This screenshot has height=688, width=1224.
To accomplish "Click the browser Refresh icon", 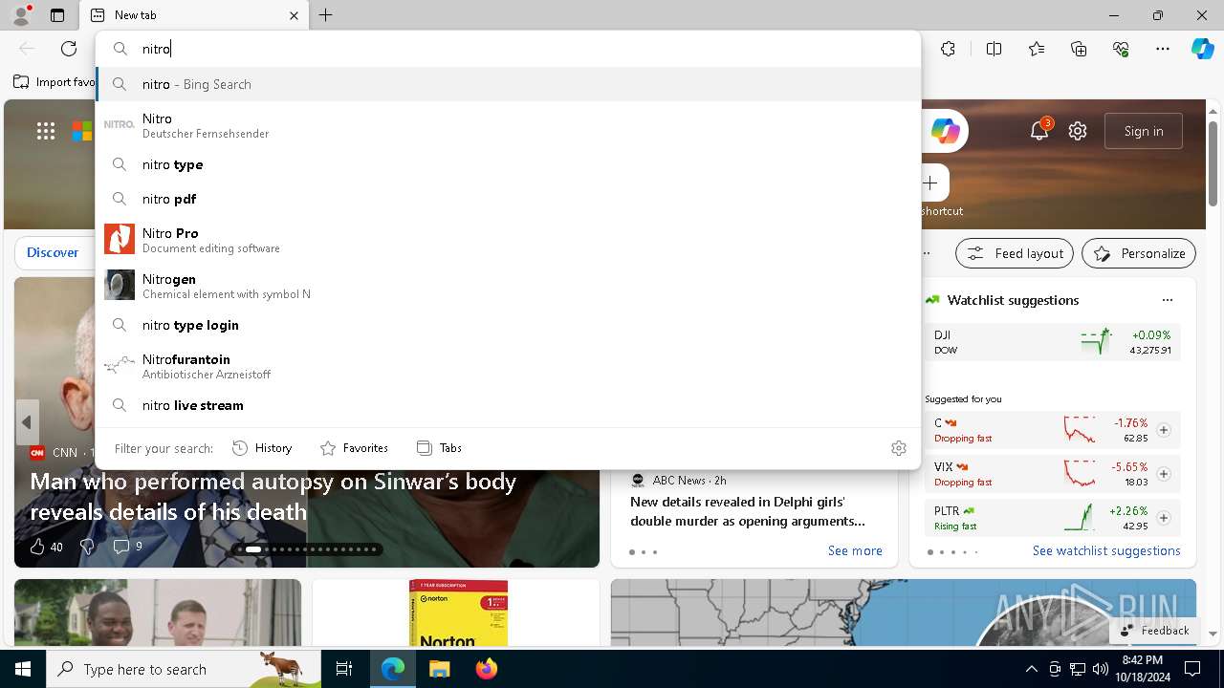I will click(x=69, y=49).
